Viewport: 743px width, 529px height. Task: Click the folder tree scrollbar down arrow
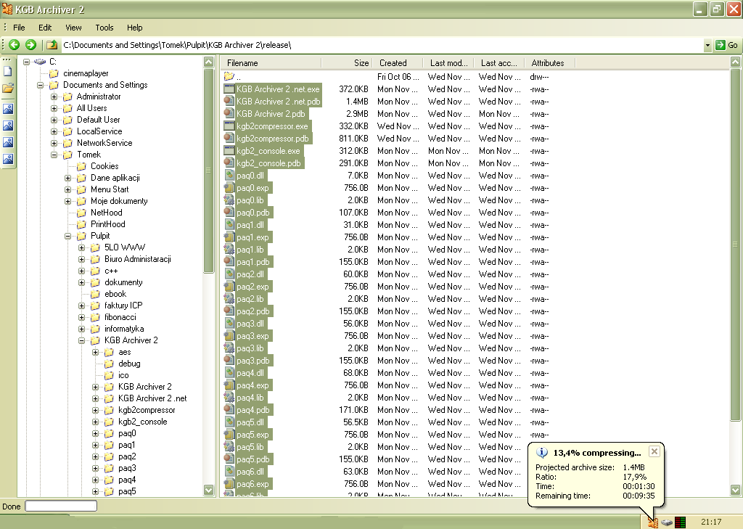click(208, 490)
